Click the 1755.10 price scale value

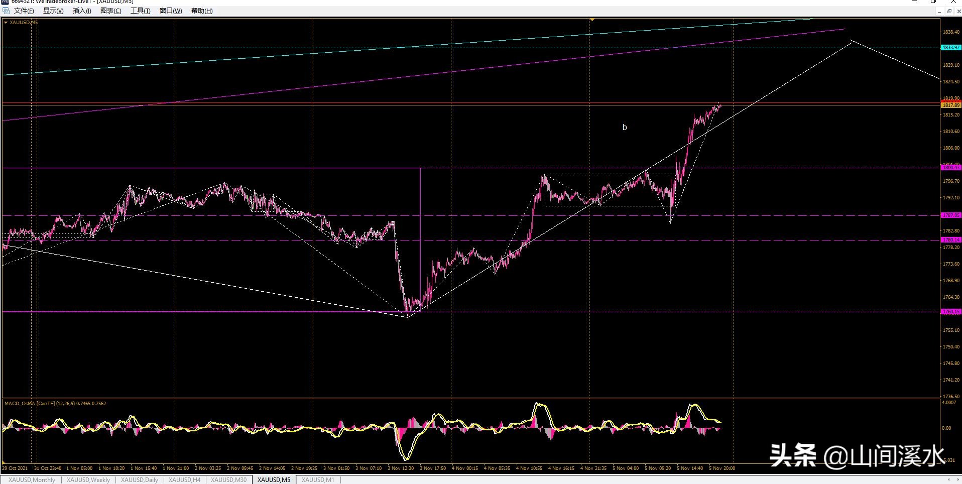(951, 330)
